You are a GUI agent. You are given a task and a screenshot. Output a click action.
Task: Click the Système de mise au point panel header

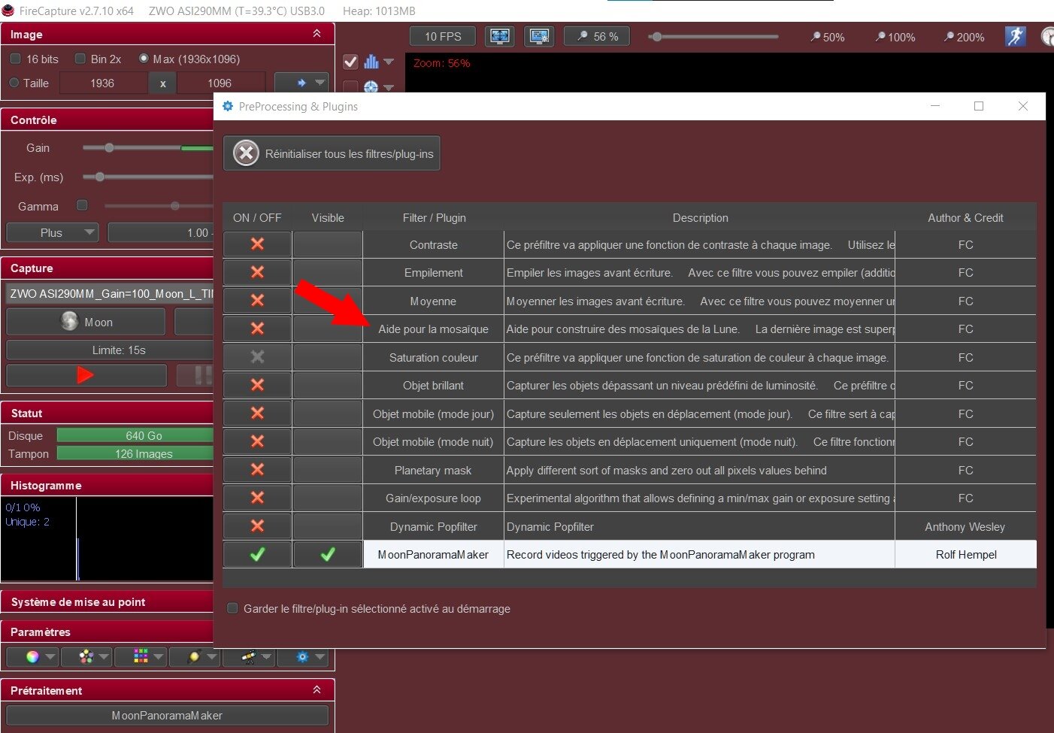click(x=108, y=601)
